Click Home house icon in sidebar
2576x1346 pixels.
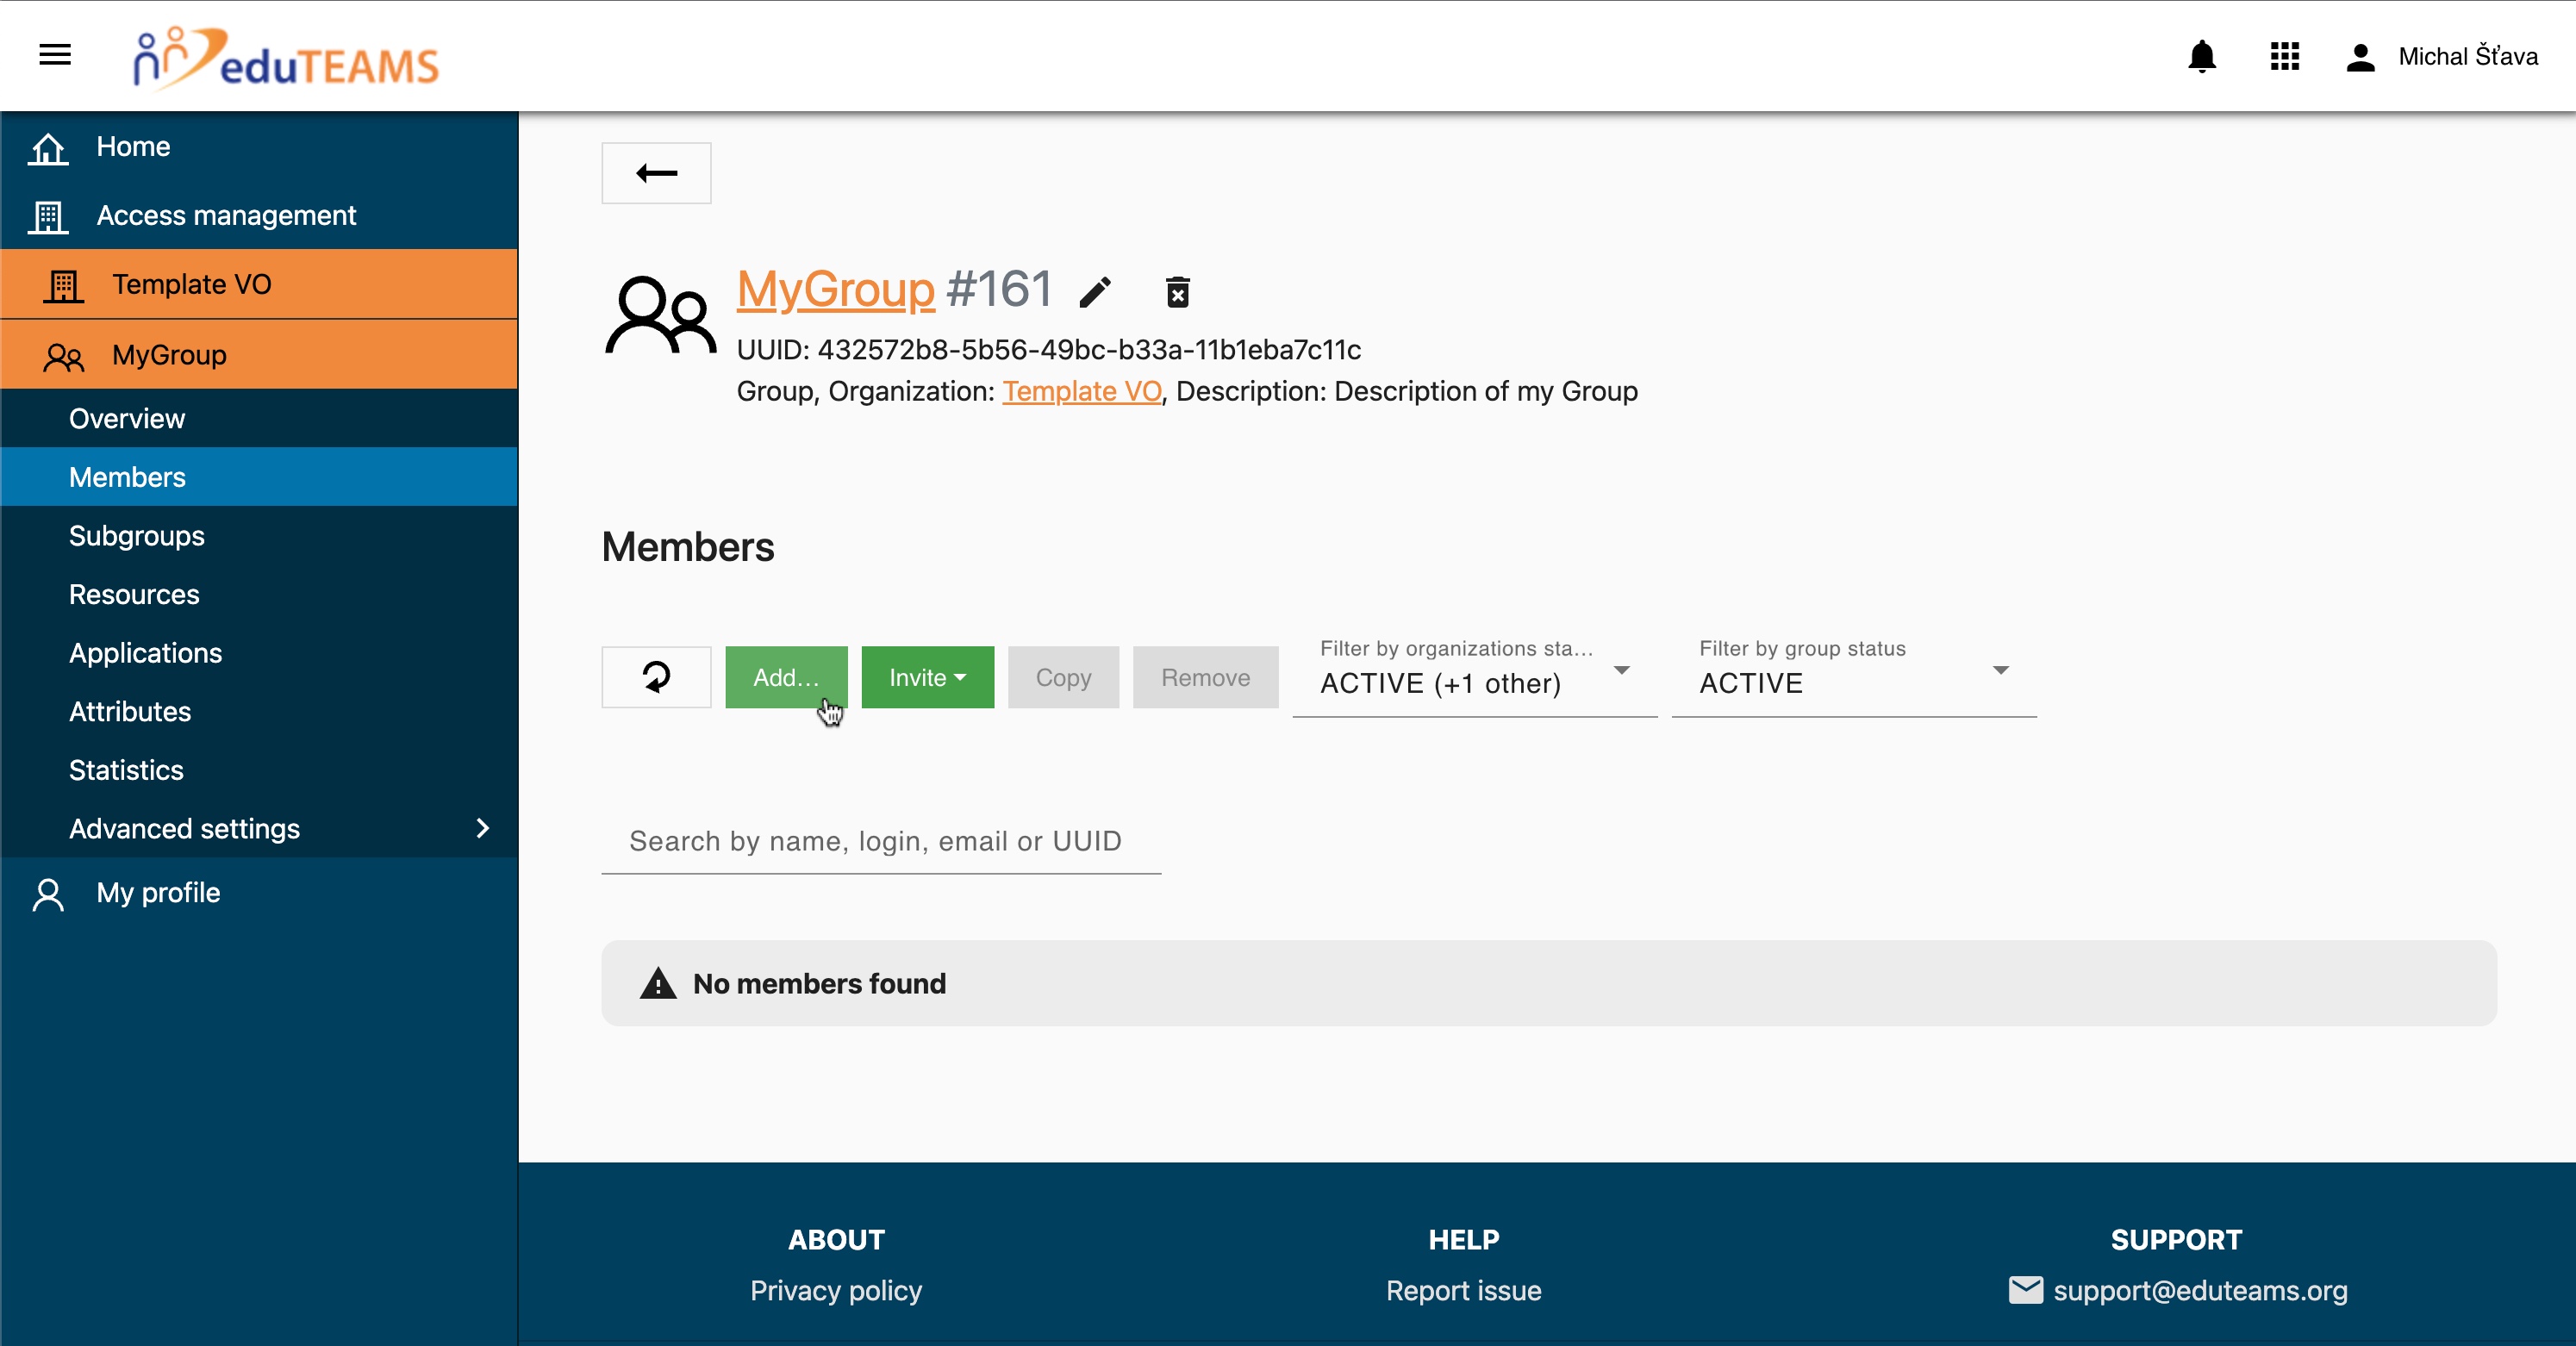[48, 148]
